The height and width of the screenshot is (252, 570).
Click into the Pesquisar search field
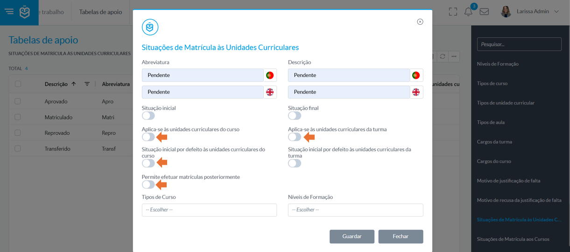point(519,44)
